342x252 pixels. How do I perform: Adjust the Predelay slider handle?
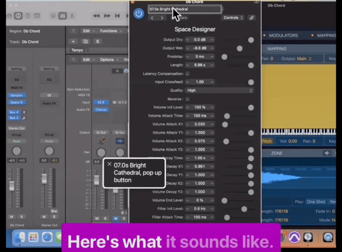224,57
